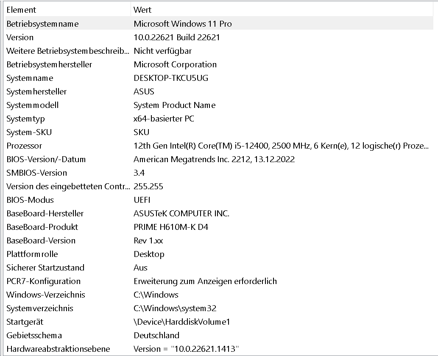Click the American Megatrends Inc. 2212 value

click(x=214, y=160)
